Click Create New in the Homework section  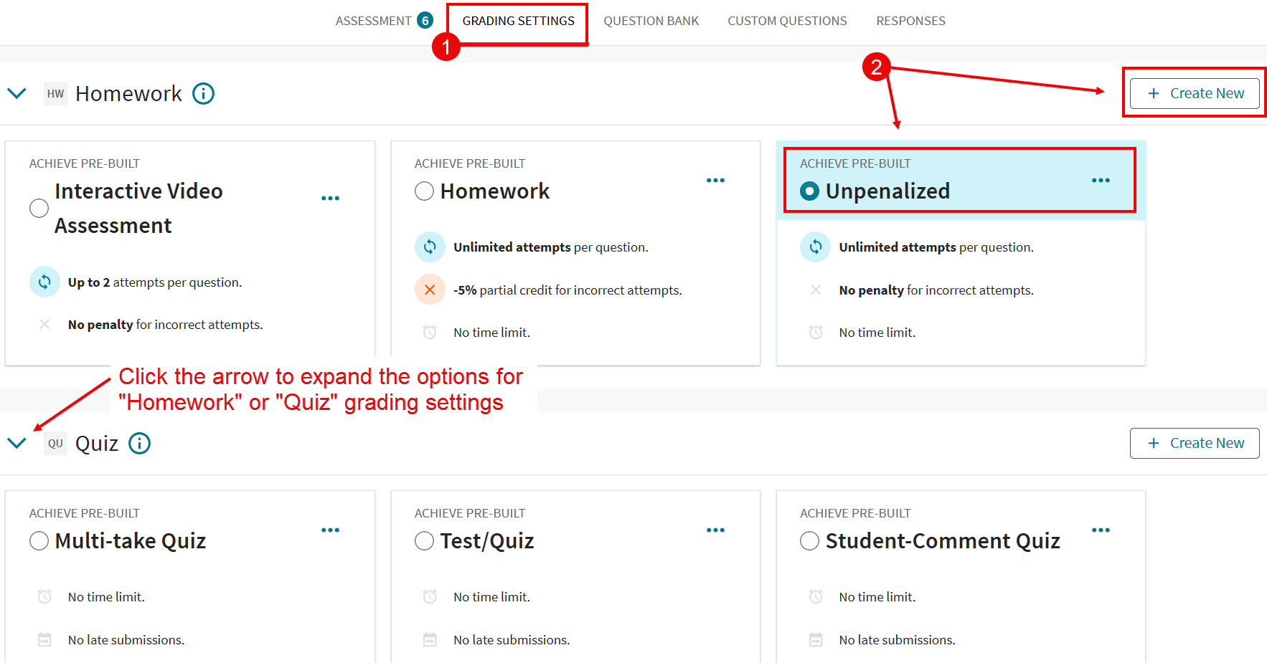click(x=1195, y=93)
